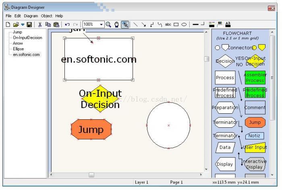Screen dimensions: 282x190
Task: Select the magnifier zoom tool
Action: [108, 25]
